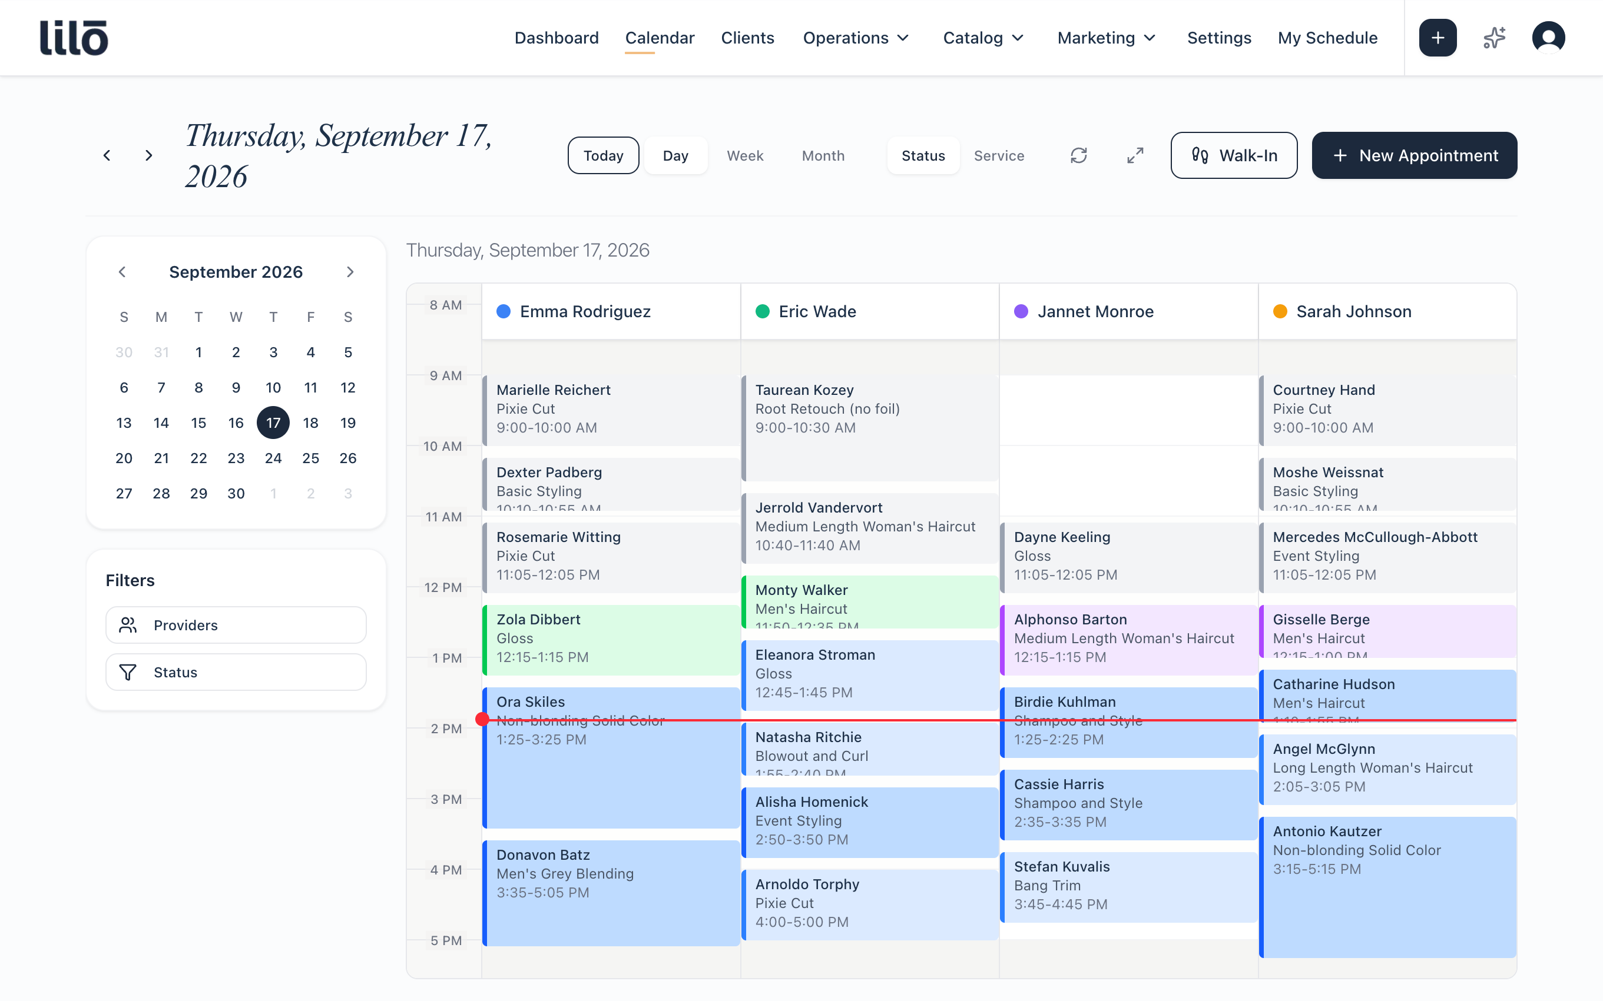Screen dimensions: 1603x1001
Task: Open the user profile avatar
Action: click(1548, 38)
